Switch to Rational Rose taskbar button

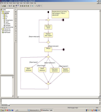[47, 110]
